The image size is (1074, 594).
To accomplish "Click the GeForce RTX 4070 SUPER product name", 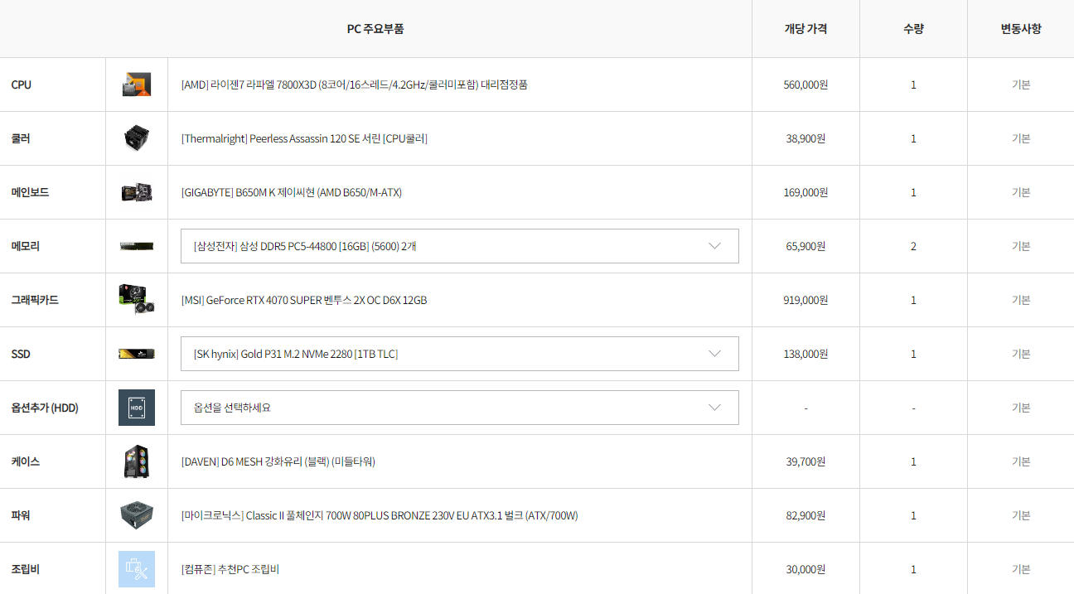I will 304,300.
